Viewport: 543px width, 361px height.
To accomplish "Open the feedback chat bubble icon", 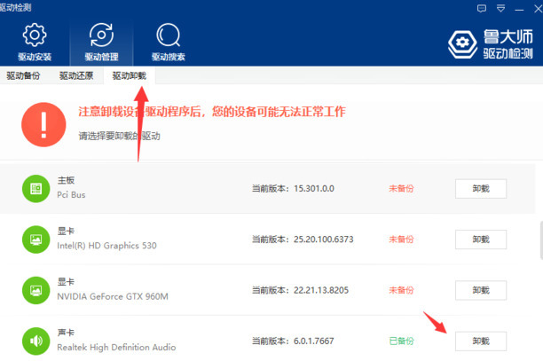I will click(x=482, y=8).
